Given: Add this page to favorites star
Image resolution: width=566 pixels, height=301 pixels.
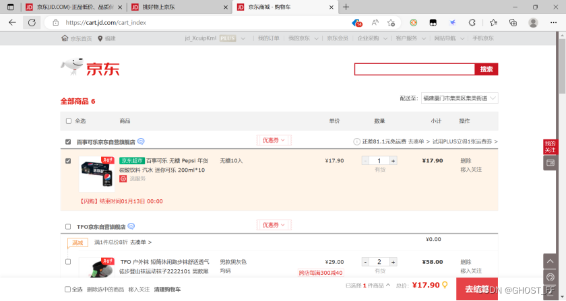Looking at the screenshot, I should click(391, 23).
